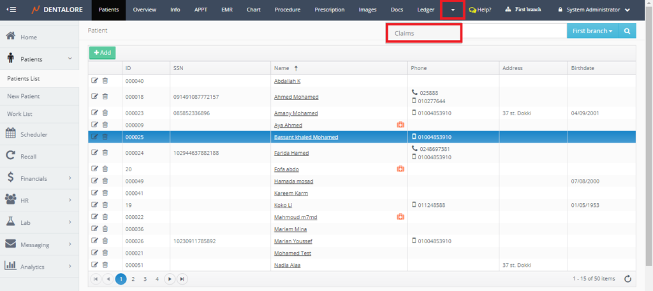Click the refresh icon in grid footer
Image resolution: width=653 pixels, height=291 pixels.
click(628, 278)
